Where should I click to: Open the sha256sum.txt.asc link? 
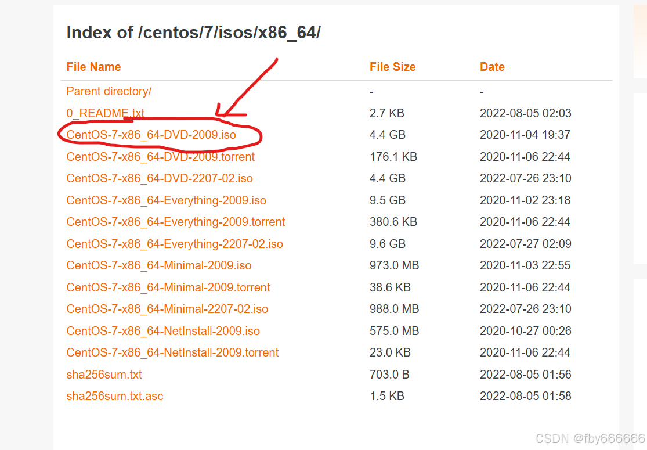(x=115, y=396)
